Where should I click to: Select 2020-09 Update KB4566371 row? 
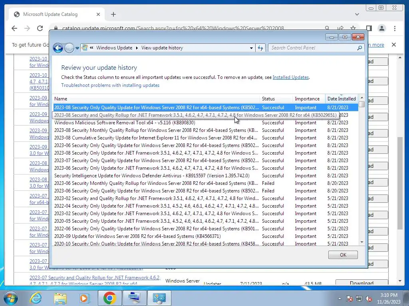click(x=206, y=236)
